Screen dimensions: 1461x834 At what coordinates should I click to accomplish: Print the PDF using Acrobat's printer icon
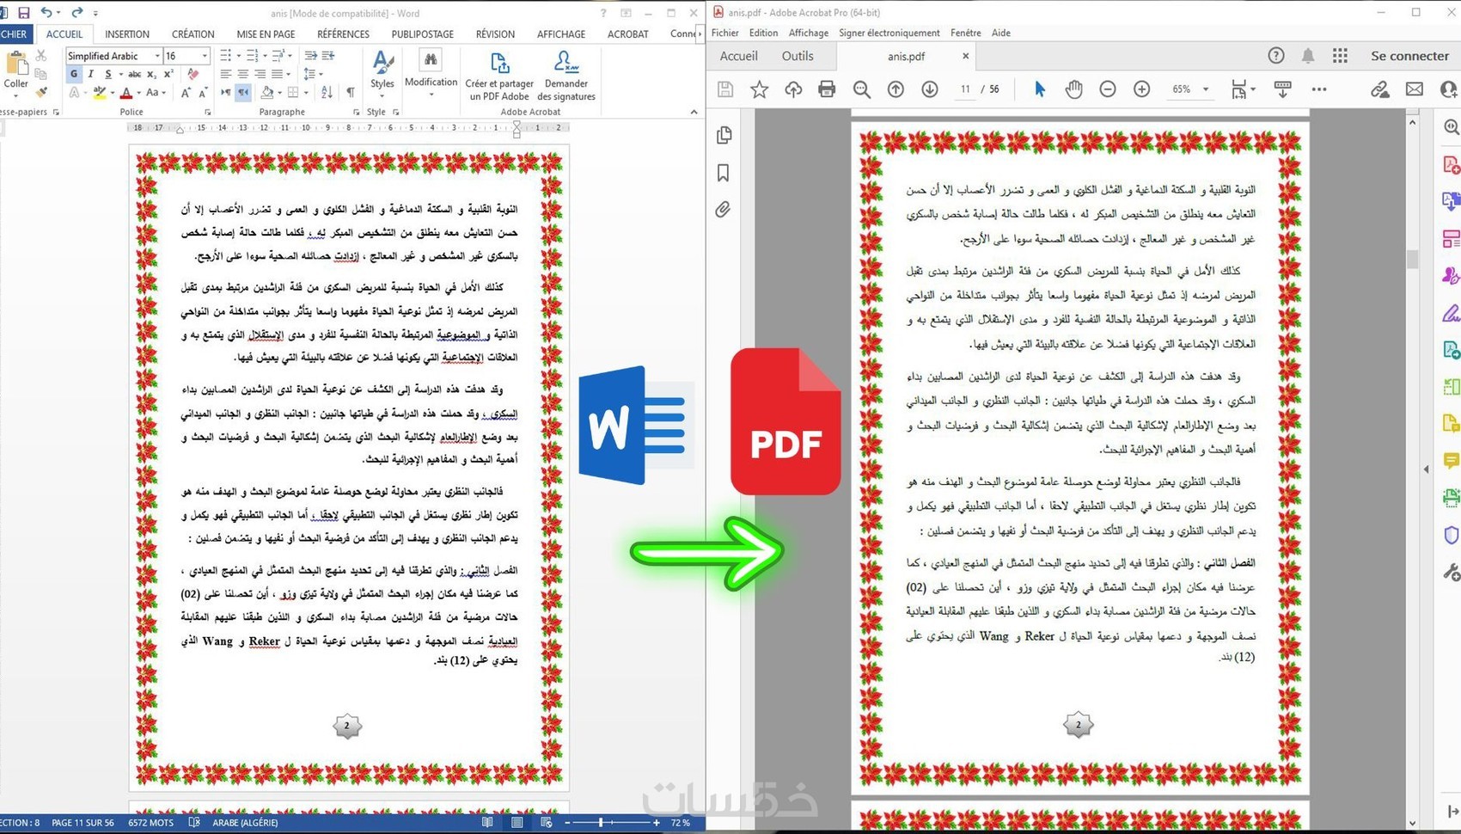tap(827, 89)
